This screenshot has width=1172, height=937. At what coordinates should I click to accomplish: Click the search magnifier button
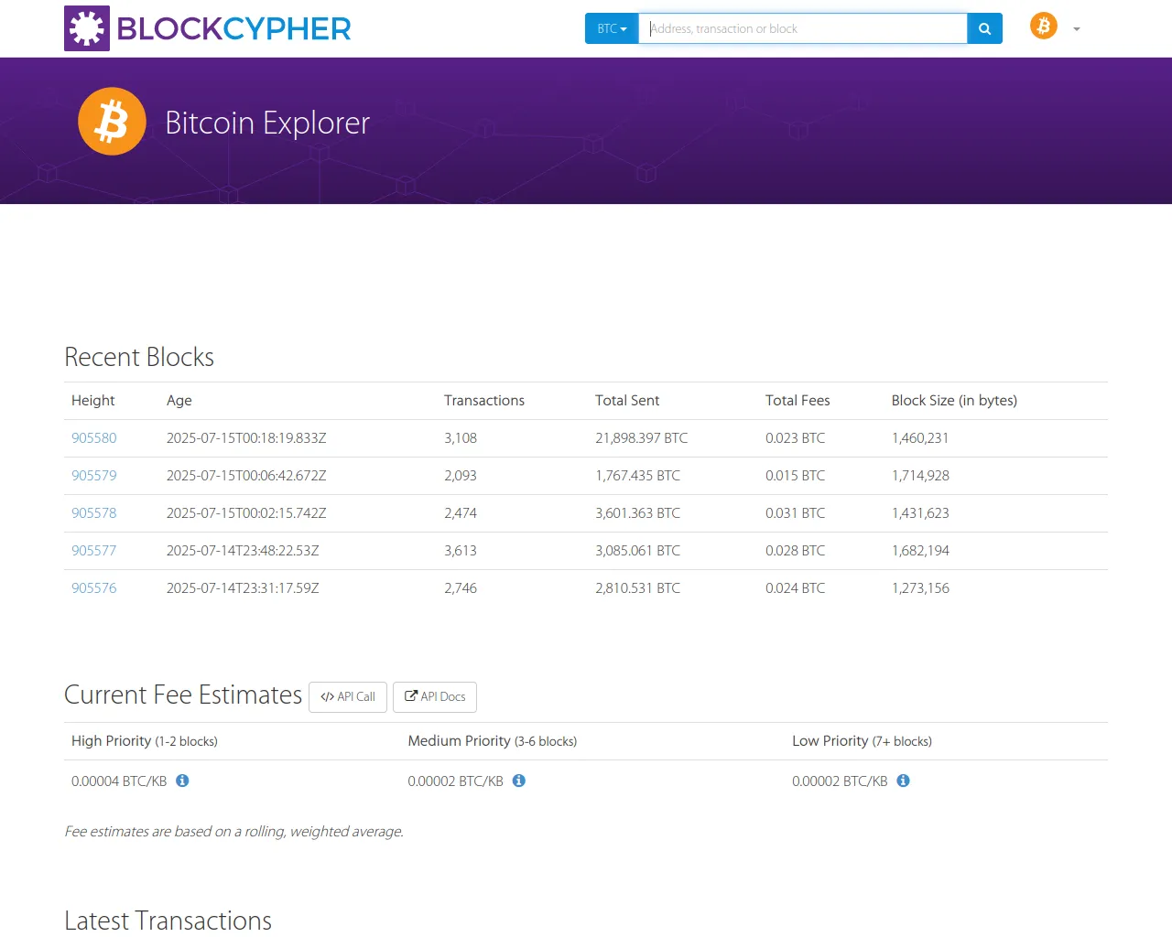pos(984,28)
